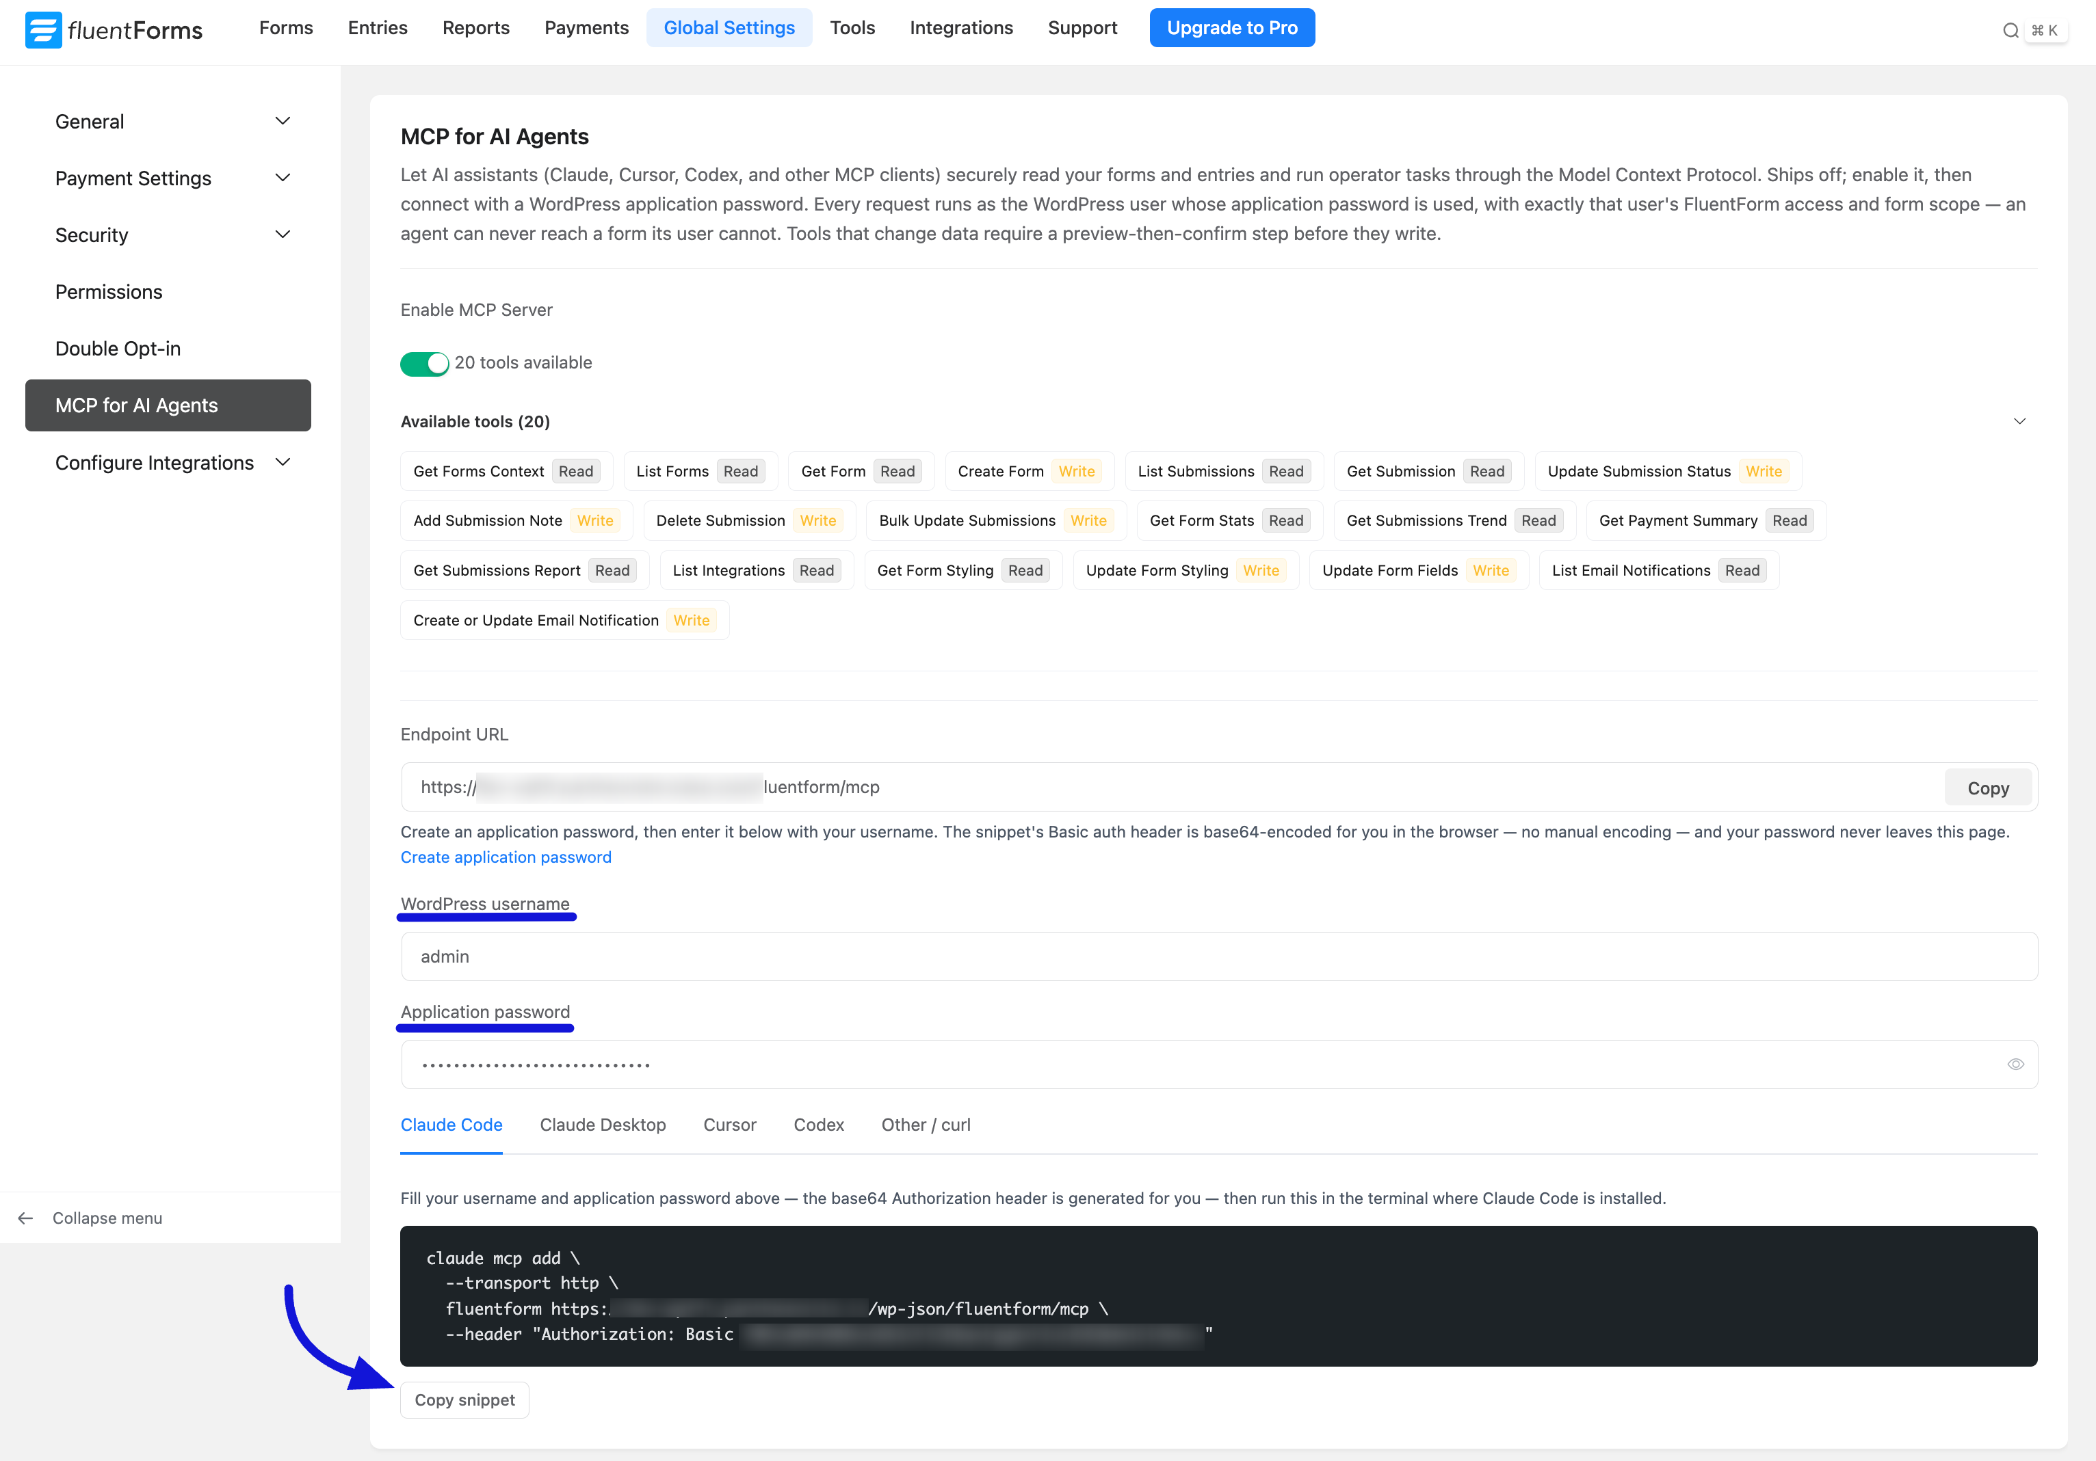Screen dimensions: 2096x1461
Task: Expand the Security section chevron
Action: pos(283,234)
